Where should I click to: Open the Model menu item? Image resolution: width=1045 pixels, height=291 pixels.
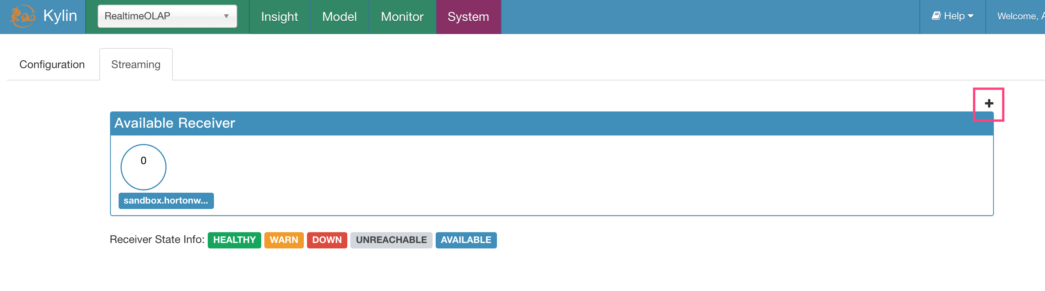pyautogui.click(x=339, y=17)
